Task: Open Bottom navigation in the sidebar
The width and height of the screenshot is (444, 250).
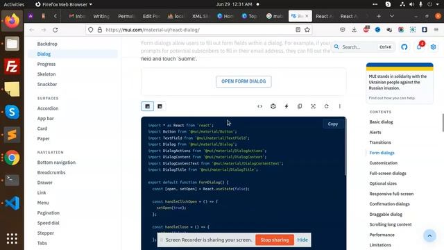Action: [x=56, y=162]
